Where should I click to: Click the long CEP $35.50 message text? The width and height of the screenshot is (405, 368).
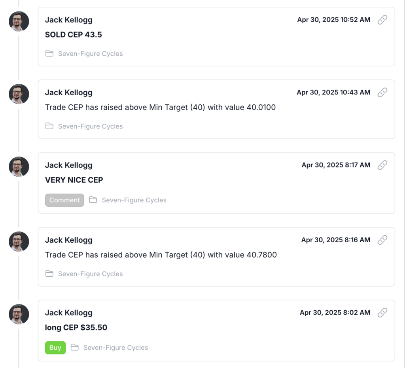(x=76, y=327)
